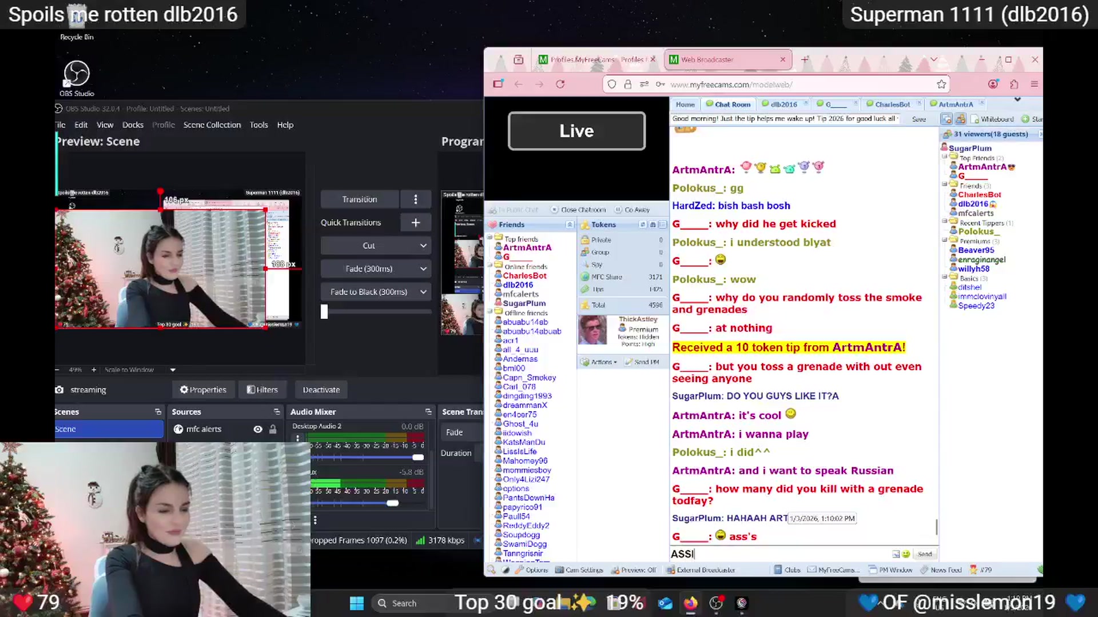Click the chat message input field
The width and height of the screenshot is (1098, 617).
[780, 554]
